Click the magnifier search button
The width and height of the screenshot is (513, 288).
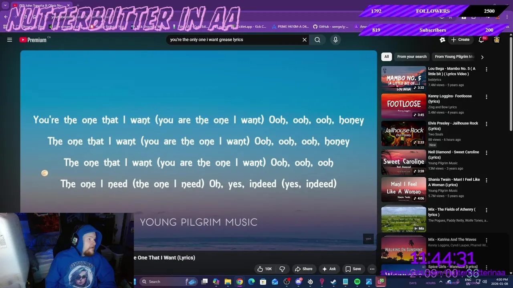coord(317,40)
